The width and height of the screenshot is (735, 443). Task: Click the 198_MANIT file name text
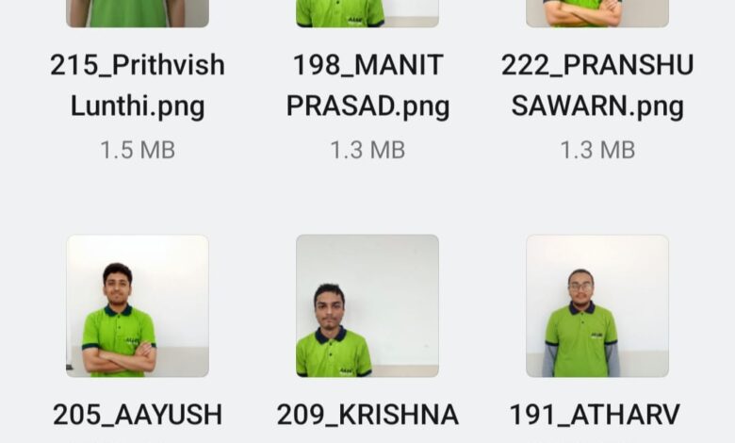[x=367, y=65]
